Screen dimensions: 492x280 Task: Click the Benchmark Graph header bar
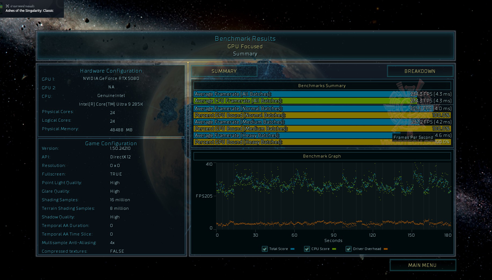pyautogui.click(x=322, y=156)
